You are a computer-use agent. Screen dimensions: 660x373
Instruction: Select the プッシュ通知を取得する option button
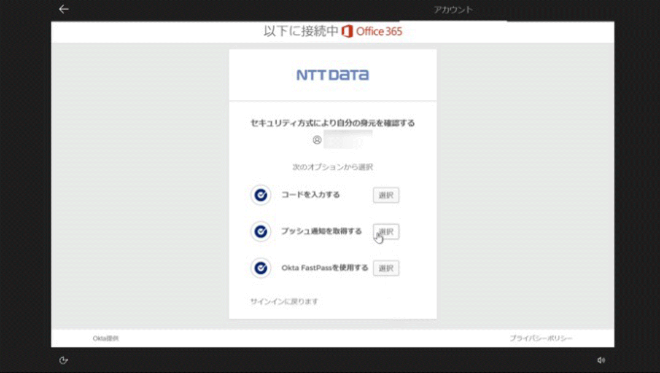[x=386, y=232]
